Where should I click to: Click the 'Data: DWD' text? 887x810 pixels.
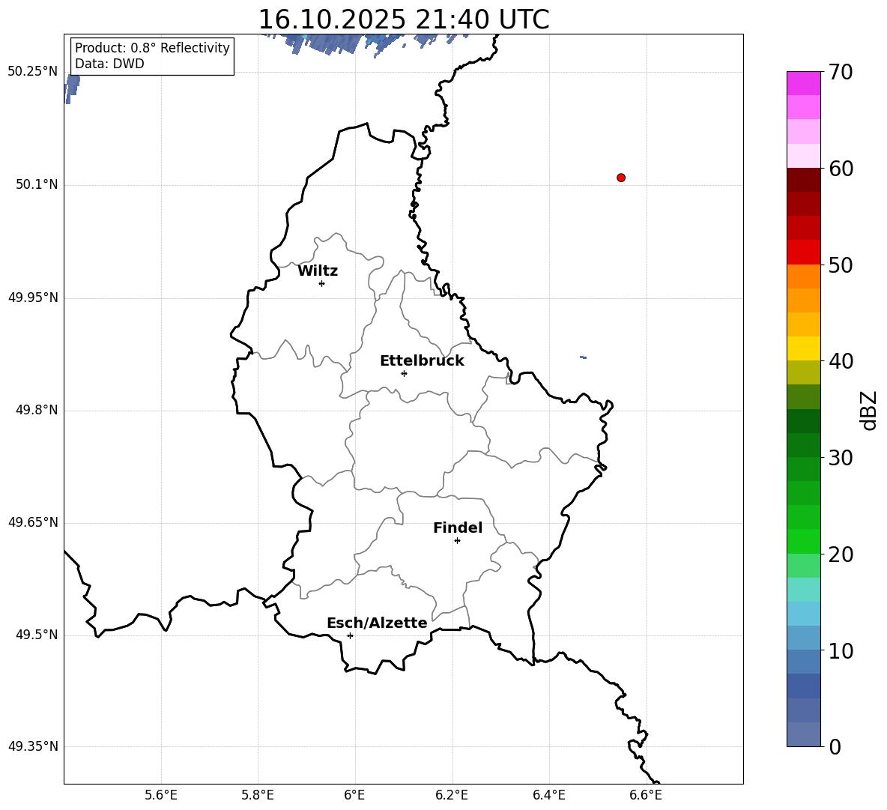pos(109,64)
